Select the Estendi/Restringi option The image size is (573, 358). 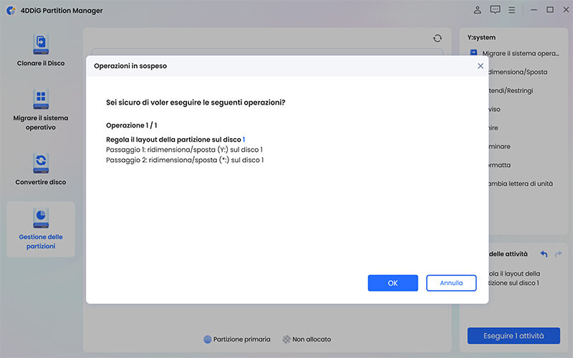coord(510,91)
